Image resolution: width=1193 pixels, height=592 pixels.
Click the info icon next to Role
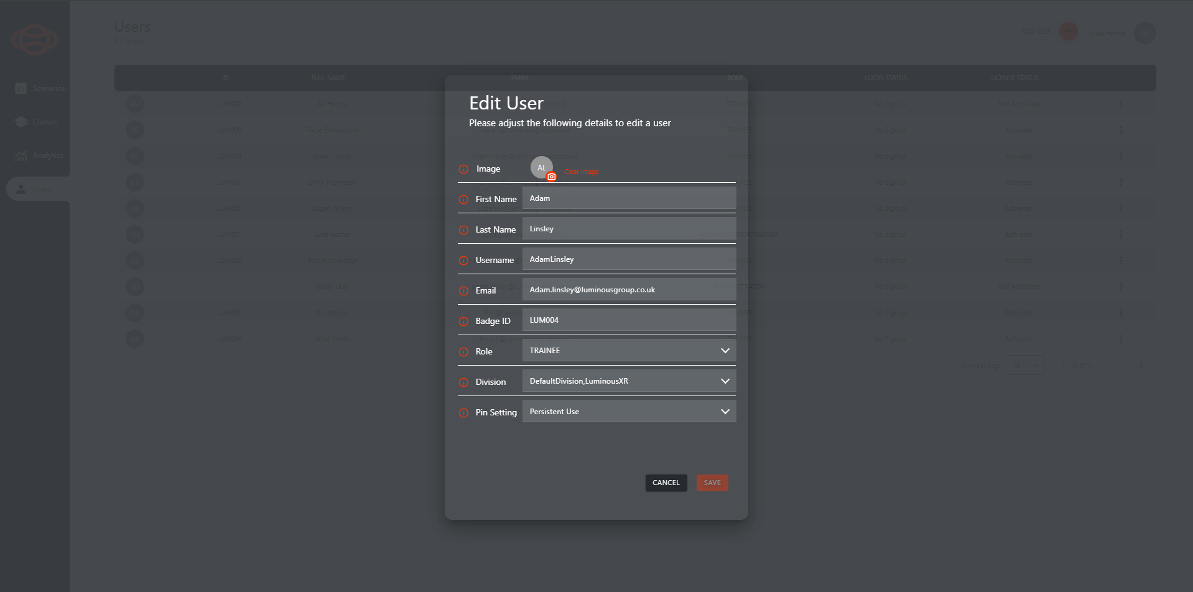click(463, 352)
